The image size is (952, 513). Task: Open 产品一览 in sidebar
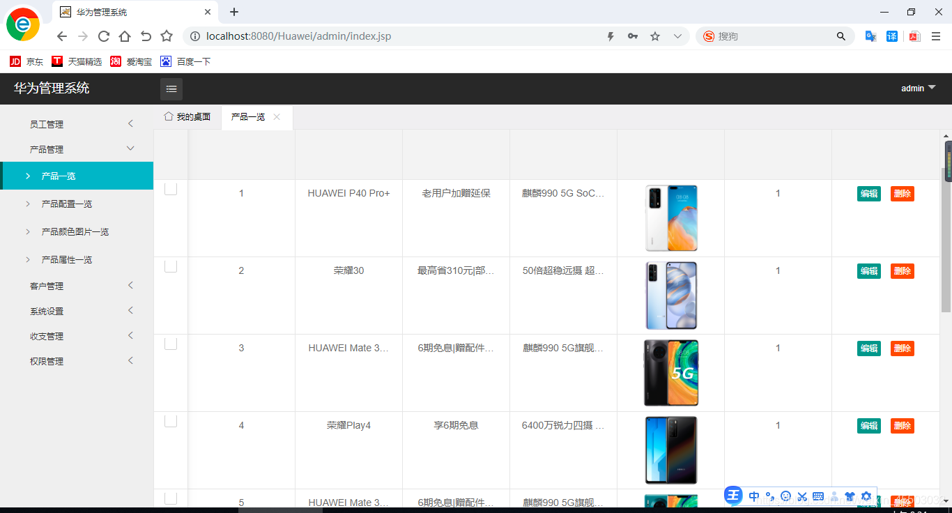77,176
